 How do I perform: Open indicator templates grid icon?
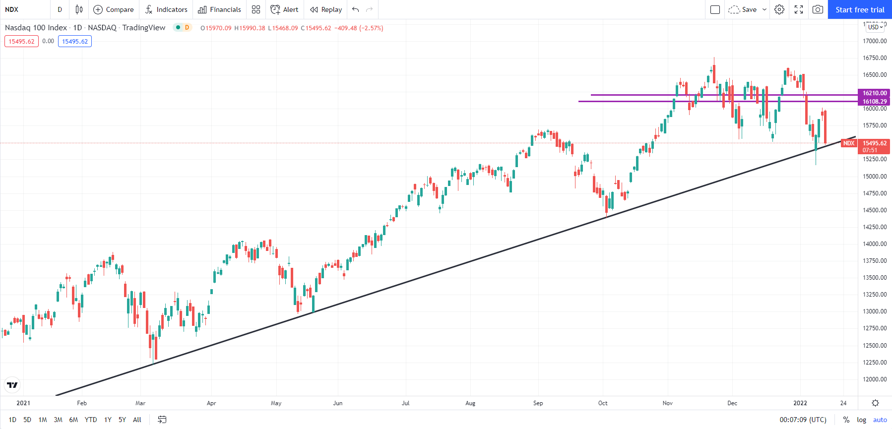[256, 9]
